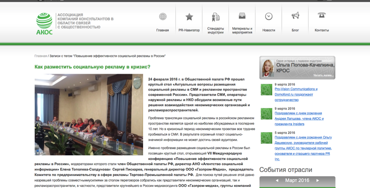370x188 pixels.
Task: Open the Блог menu item
Action: tap(295, 30)
